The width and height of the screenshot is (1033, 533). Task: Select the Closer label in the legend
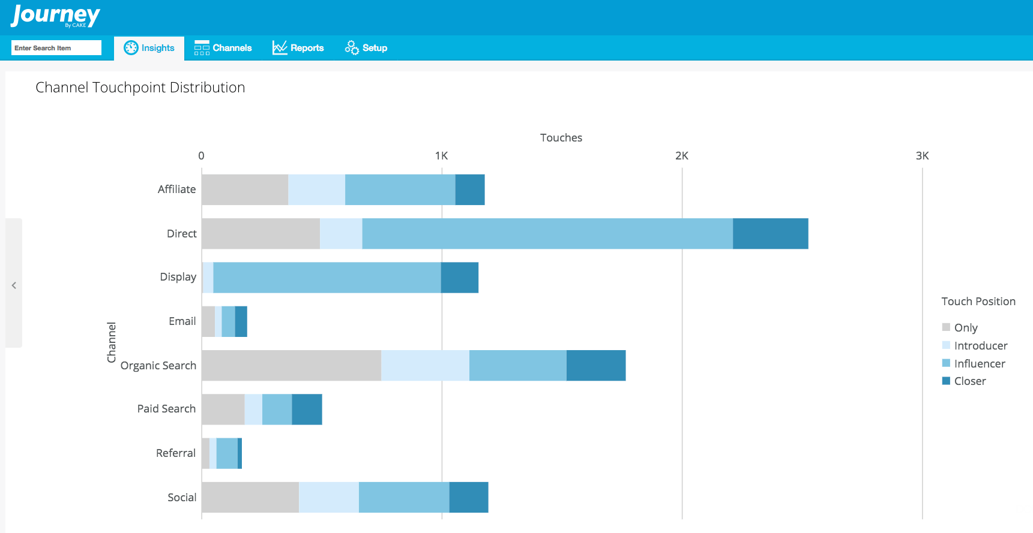pyautogui.click(x=970, y=381)
